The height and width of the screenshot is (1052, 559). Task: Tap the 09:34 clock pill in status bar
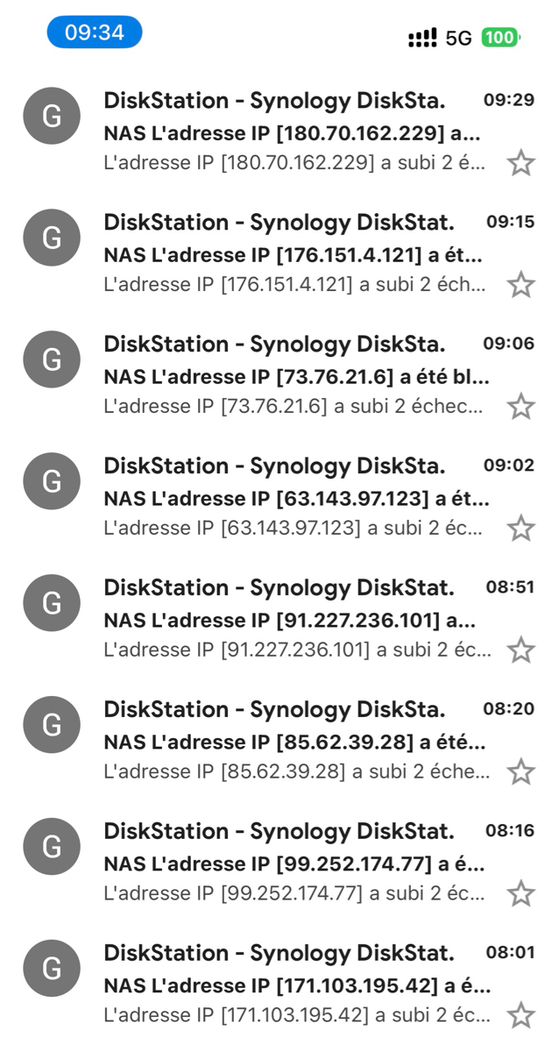tap(95, 33)
